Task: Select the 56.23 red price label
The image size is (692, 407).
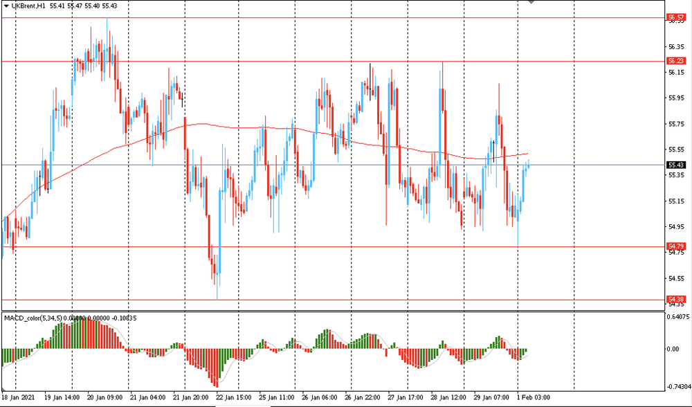Action: coord(675,61)
